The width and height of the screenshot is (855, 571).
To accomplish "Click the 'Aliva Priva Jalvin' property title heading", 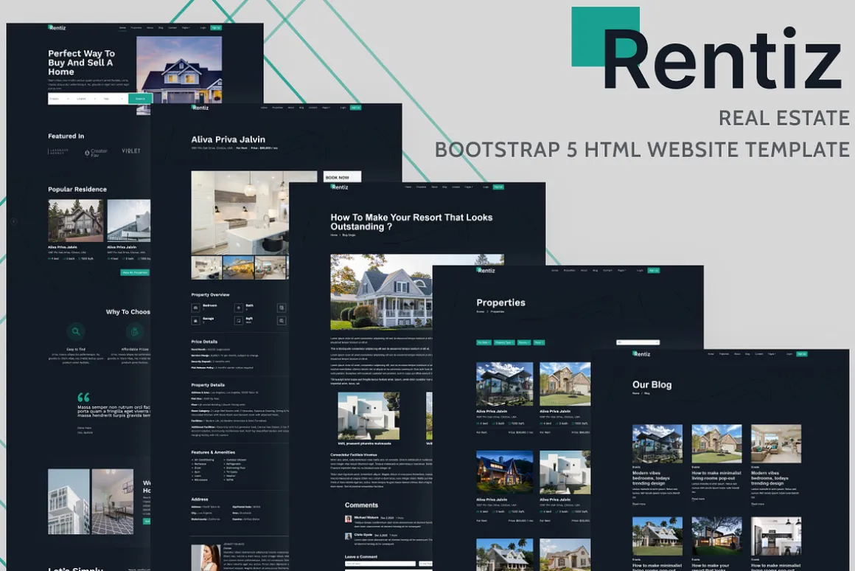I will (228, 139).
